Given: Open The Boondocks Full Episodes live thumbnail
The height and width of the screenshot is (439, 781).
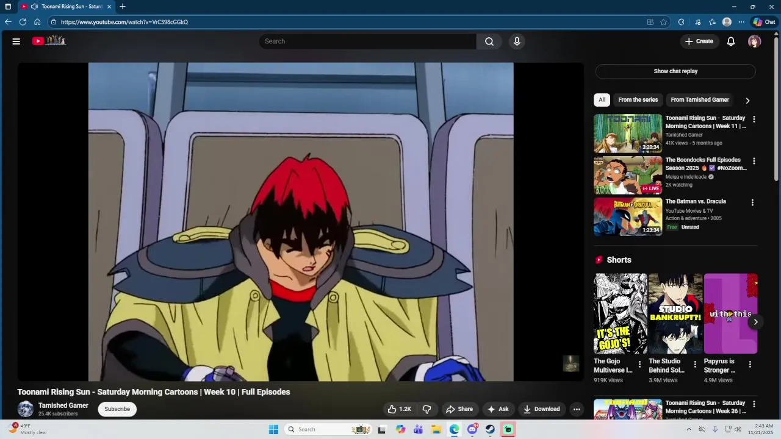Looking at the screenshot, I should (x=628, y=175).
